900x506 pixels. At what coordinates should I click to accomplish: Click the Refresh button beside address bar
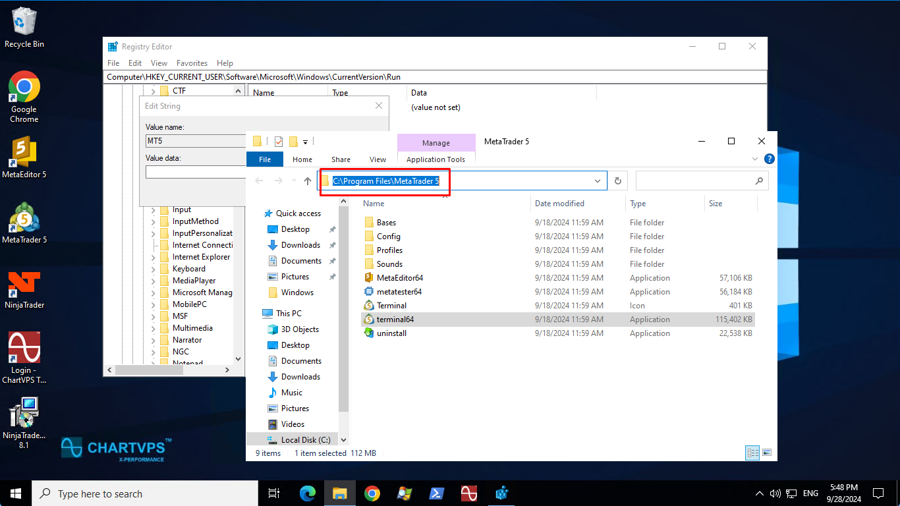pyautogui.click(x=618, y=181)
